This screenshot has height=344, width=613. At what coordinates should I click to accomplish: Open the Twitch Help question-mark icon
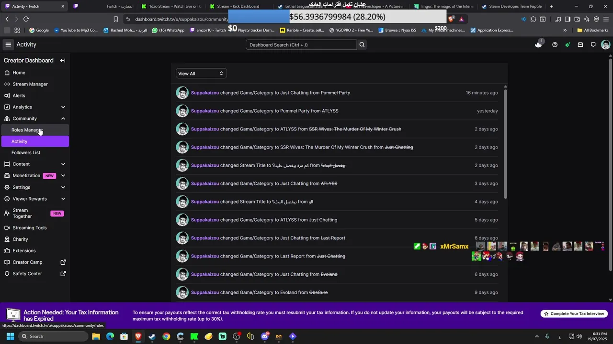[x=555, y=45]
